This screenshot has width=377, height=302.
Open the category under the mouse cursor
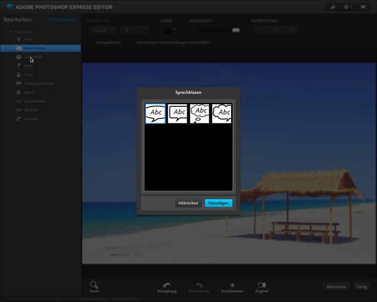point(29,57)
